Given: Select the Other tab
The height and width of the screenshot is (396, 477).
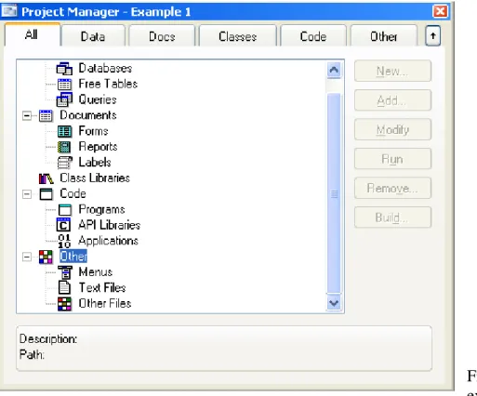Looking at the screenshot, I should [x=384, y=36].
